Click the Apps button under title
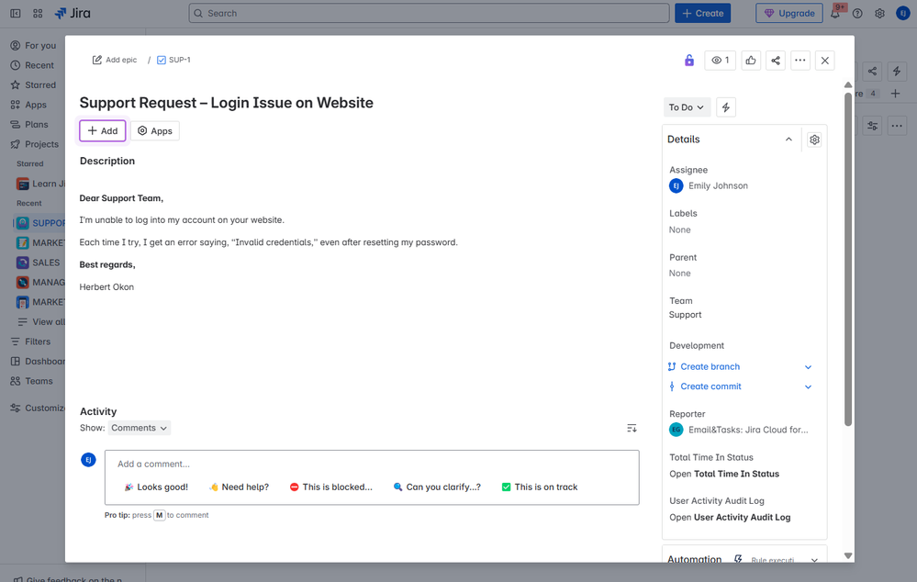Viewport: 917px width, 582px height. point(155,131)
